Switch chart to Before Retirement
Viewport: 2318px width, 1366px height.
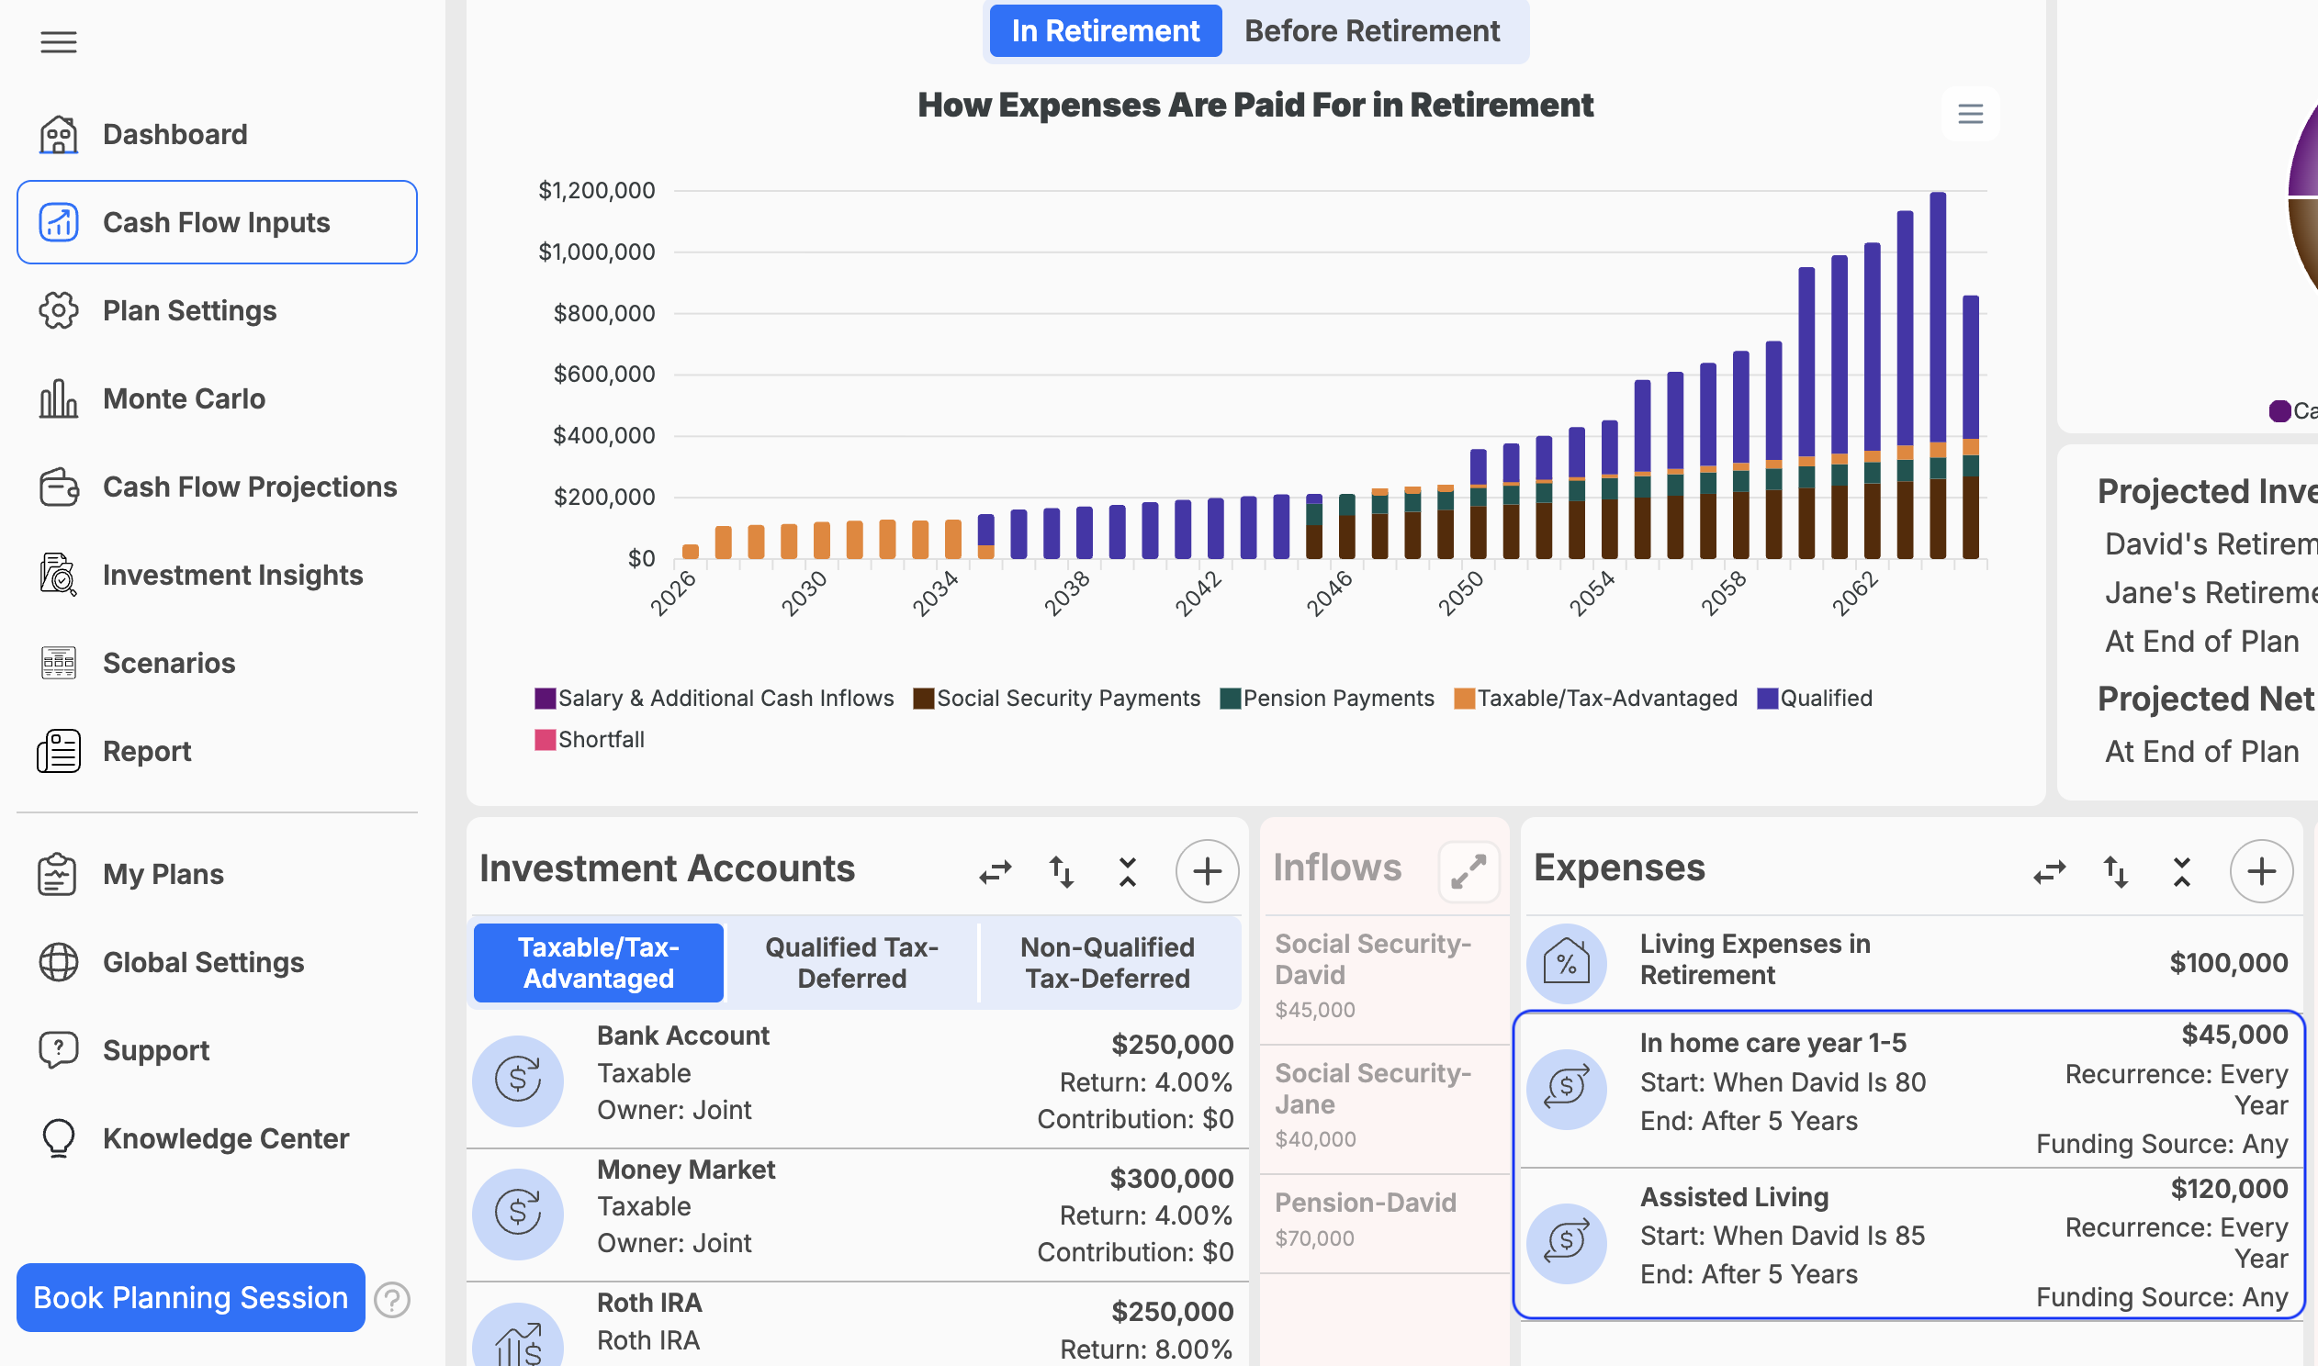click(x=1372, y=30)
